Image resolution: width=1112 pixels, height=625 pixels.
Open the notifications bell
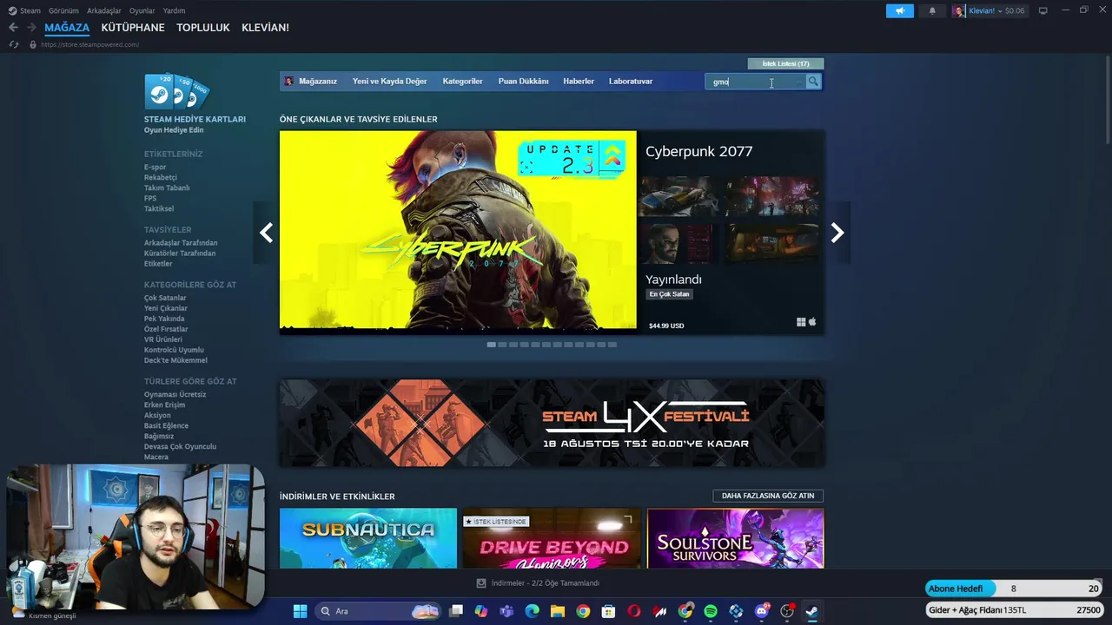pyautogui.click(x=932, y=11)
